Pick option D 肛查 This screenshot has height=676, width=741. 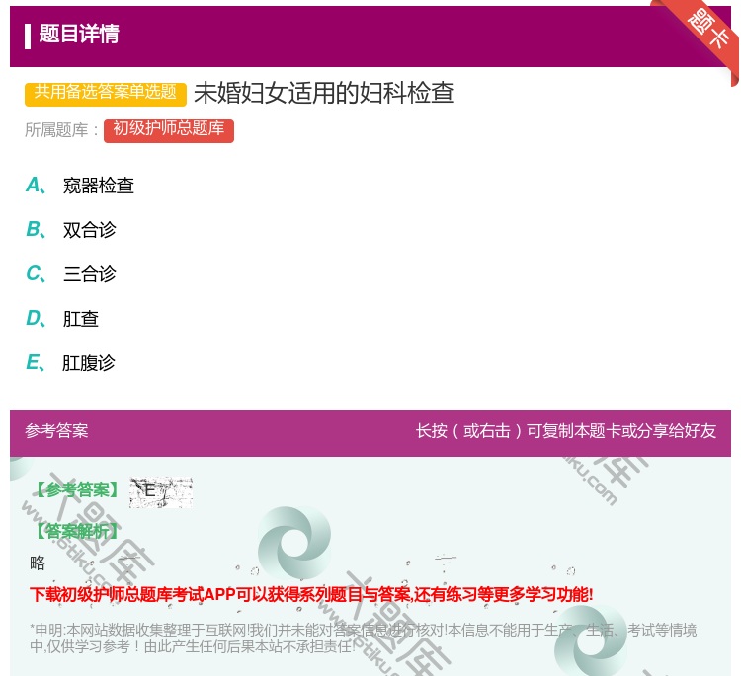(x=62, y=318)
